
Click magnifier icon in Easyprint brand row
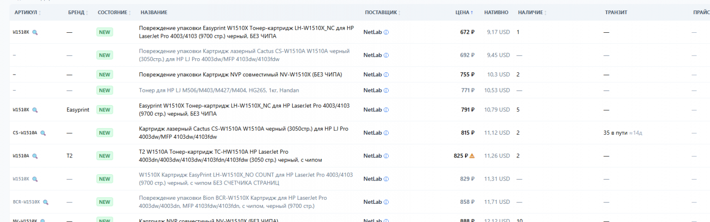click(x=35, y=110)
